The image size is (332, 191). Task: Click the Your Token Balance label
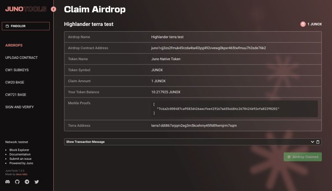click(83, 92)
